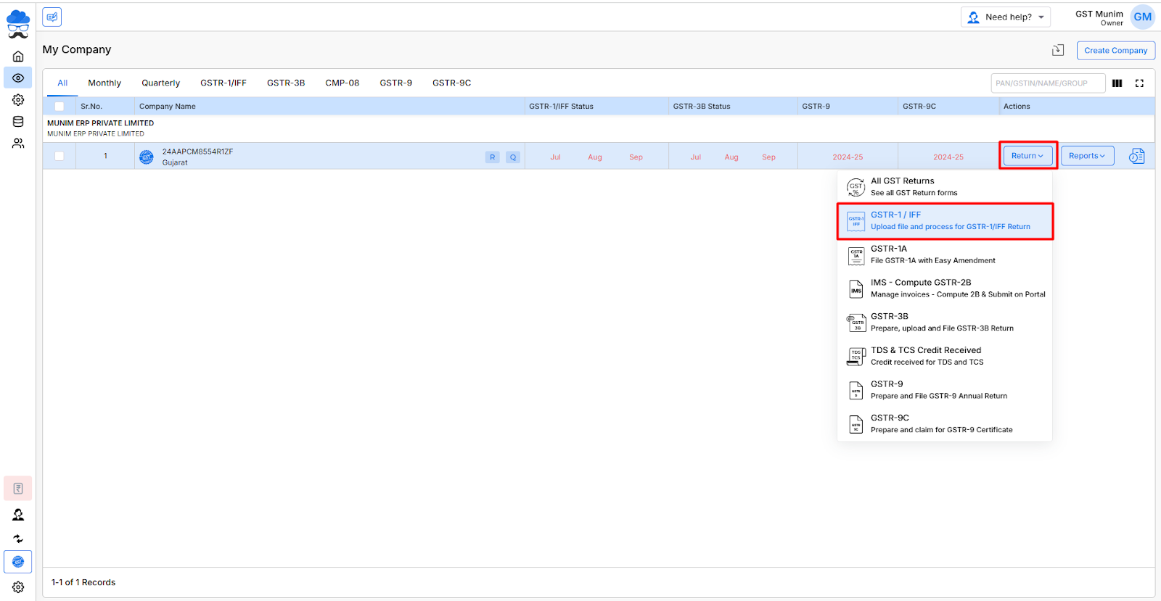Image resolution: width=1161 pixels, height=601 pixels.
Task: Choose GSTR-1 / IFF menu option
Action: (945, 220)
